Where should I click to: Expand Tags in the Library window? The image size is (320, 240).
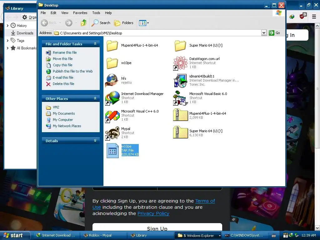point(7,41)
